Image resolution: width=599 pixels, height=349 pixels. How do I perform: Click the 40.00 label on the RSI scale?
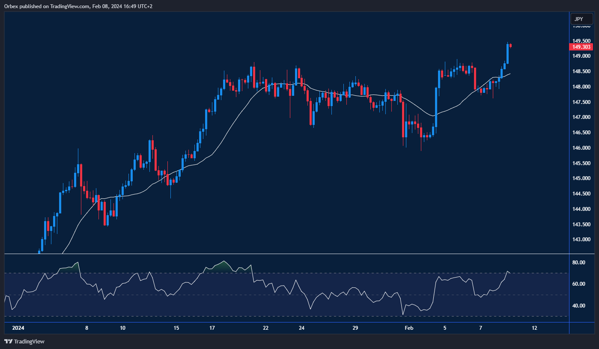click(579, 306)
